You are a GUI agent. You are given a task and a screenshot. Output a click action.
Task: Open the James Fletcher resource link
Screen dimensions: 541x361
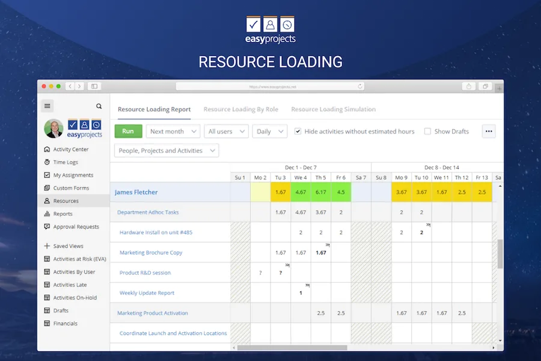136,192
